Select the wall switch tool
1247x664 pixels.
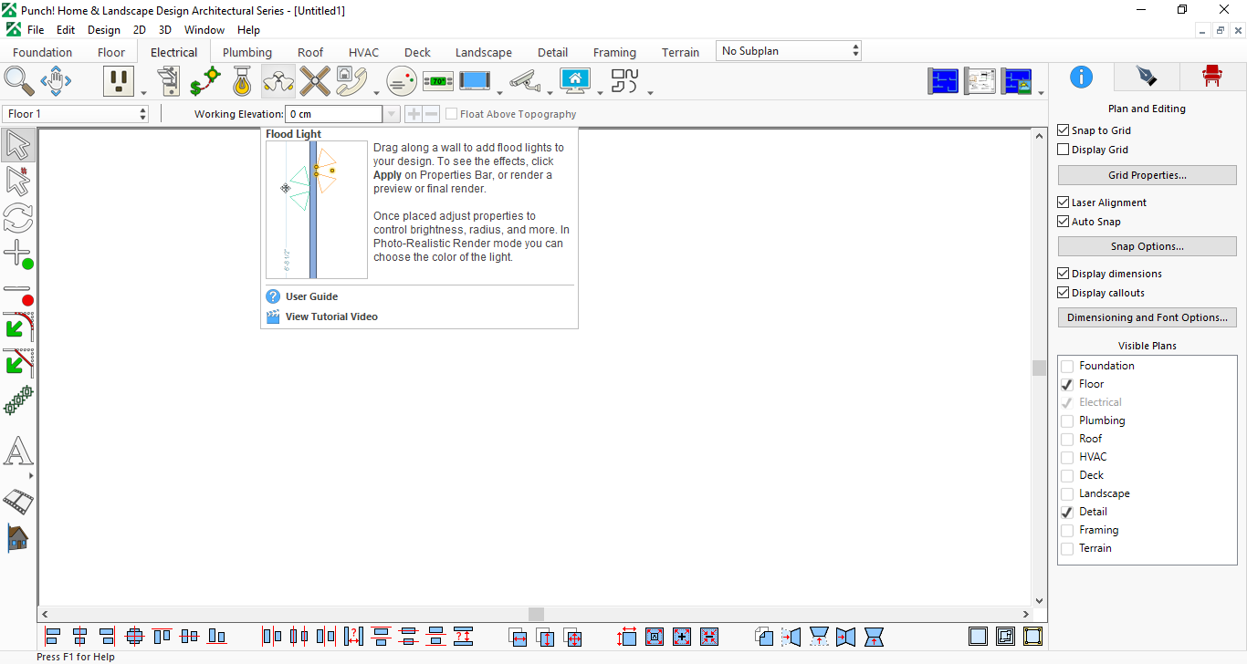click(169, 81)
